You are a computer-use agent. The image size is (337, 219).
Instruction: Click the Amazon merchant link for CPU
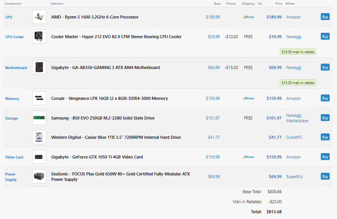click(x=293, y=17)
